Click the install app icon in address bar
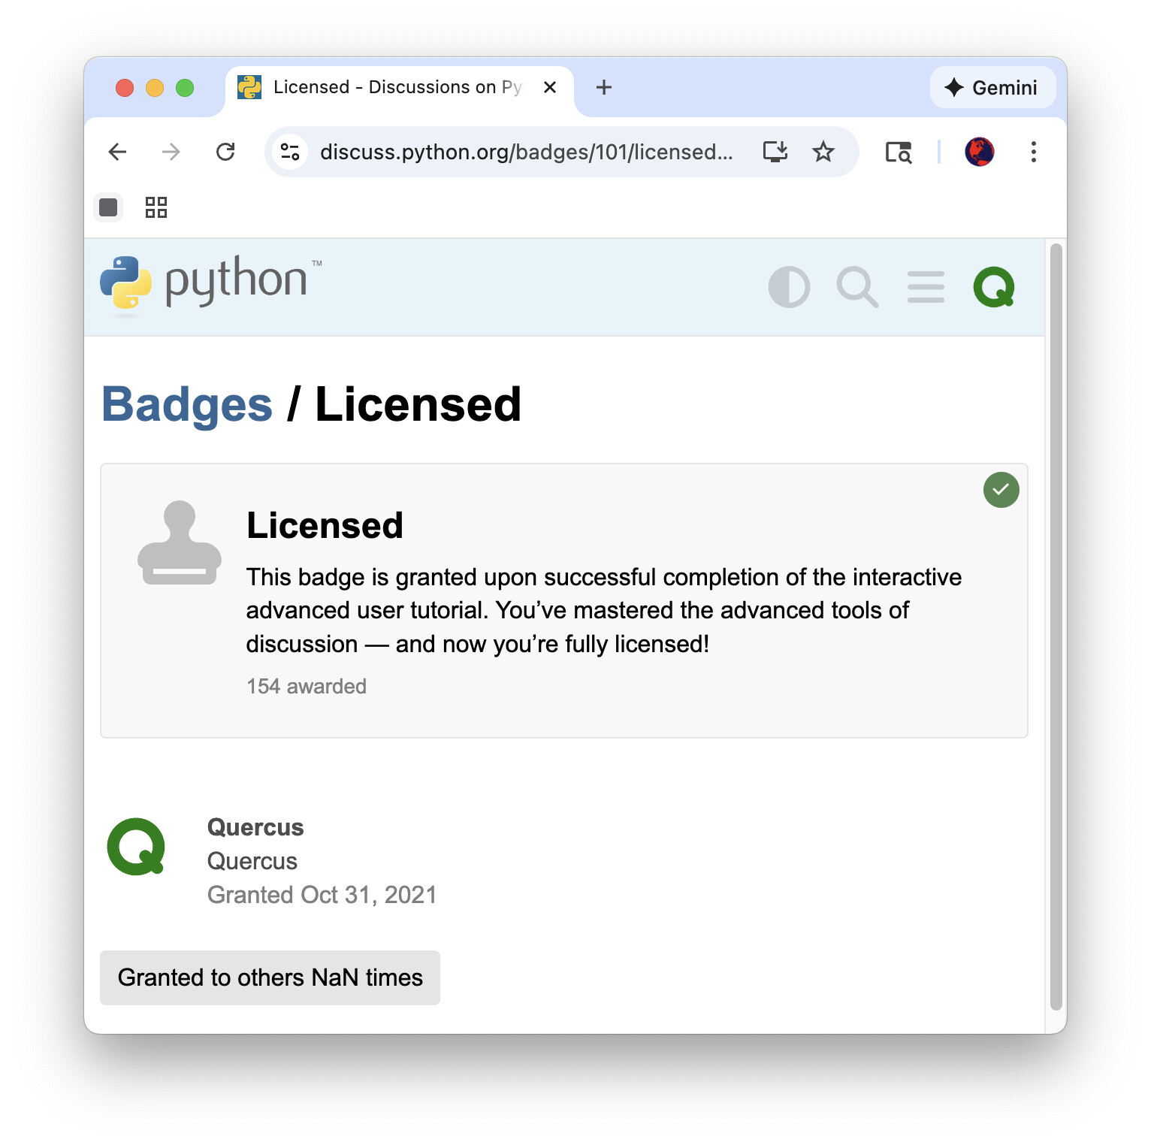 pyautogui.click(x=775, y=152)
